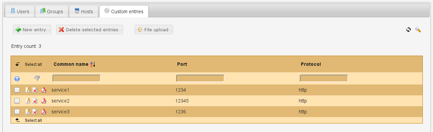
Task: Open tools via the wrench icon
Action: [x=418, y=30]
